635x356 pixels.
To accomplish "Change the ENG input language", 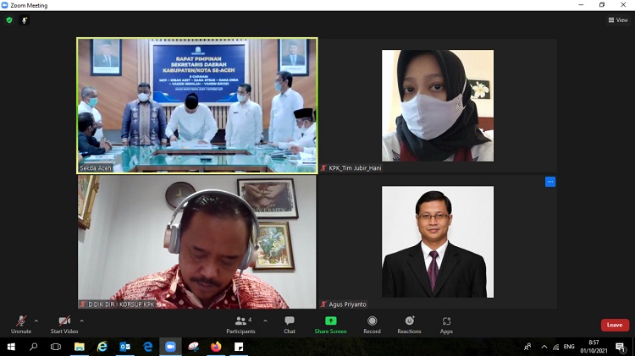I will tap(569, 347).
